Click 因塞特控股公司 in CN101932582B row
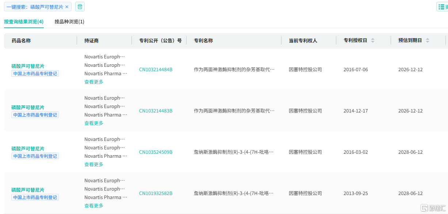The image size is (448, 214). point(305,193)
